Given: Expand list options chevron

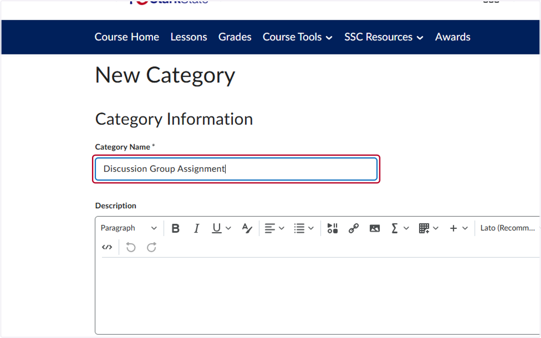Looking at the screenshot, I should (311, 228).
